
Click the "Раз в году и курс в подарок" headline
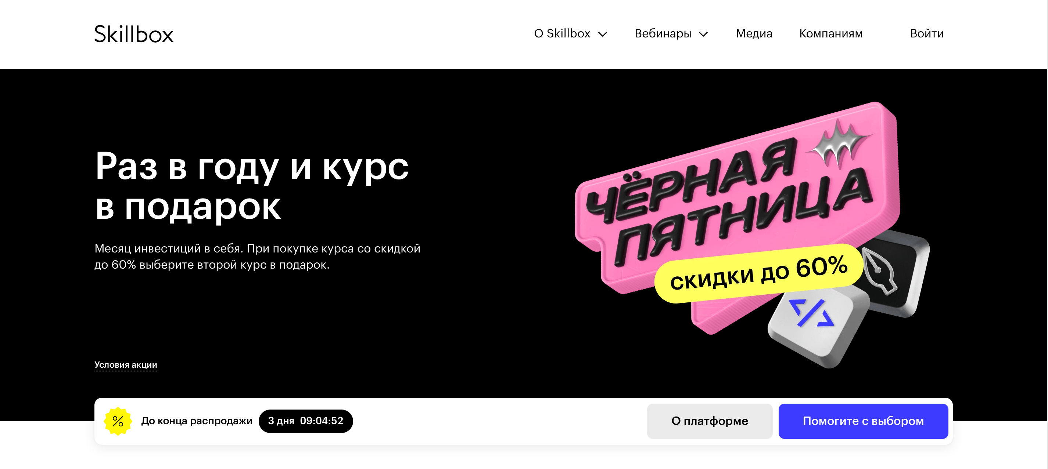[251, 186]
